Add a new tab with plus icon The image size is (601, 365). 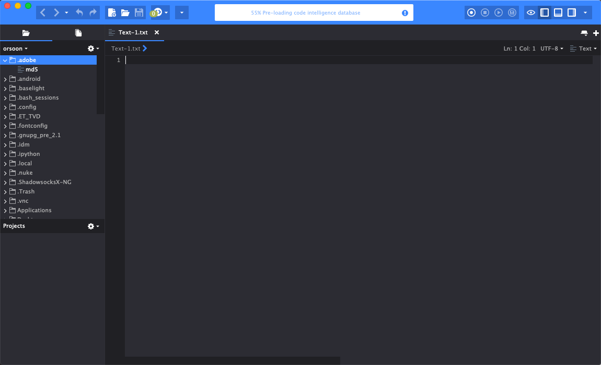(x=596, y=33)
